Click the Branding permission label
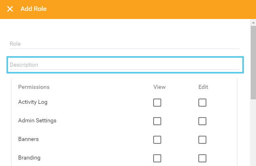The width and height of the screenshot is (256, 166). pos(29,158)
